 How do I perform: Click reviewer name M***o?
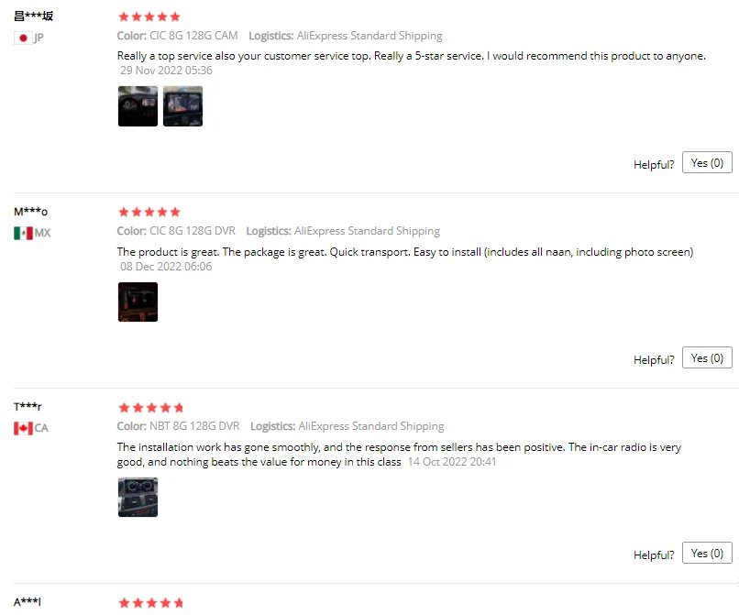(30, 212)
